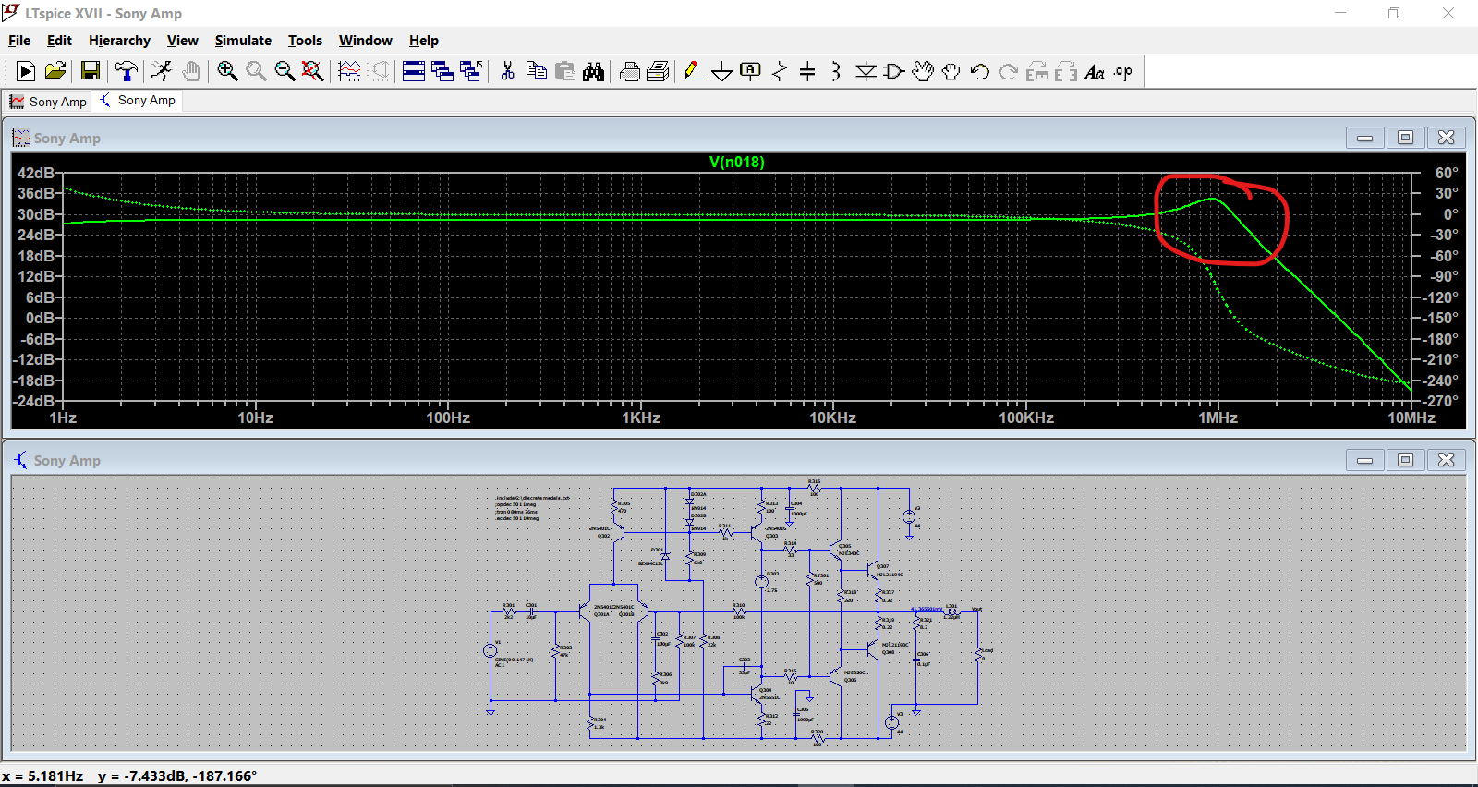This screenshot has width=1478, height=787.
Task: Click the 36dB left axis label
Action: [x=36, y=193]
